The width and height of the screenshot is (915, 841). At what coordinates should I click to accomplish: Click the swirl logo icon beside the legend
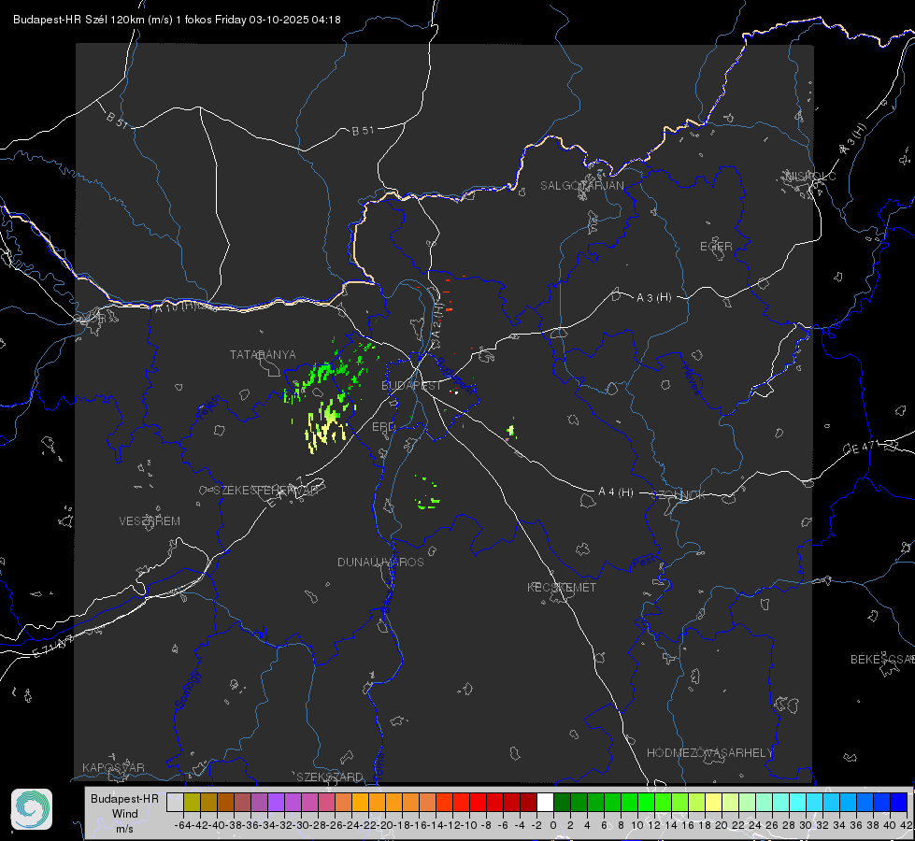[x=32, y=809]
